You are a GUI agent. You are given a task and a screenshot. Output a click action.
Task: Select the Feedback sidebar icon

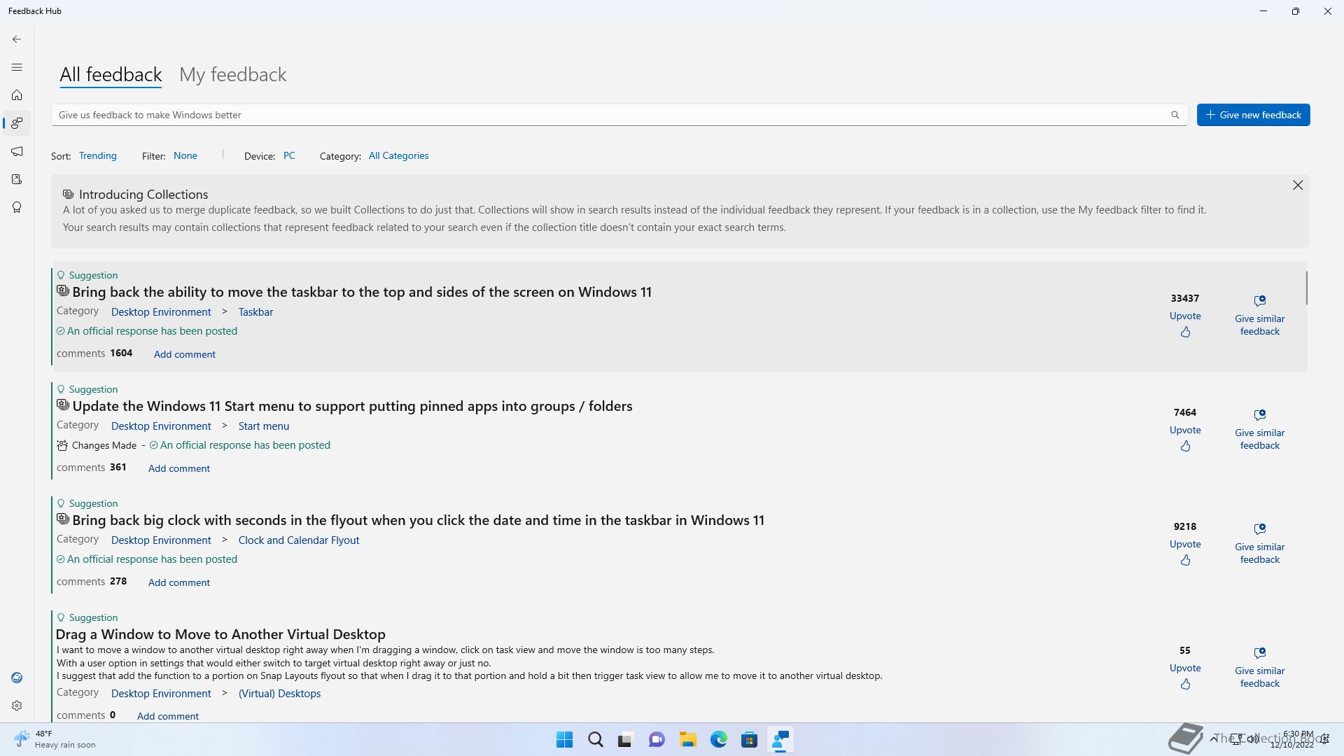[17, 123]
